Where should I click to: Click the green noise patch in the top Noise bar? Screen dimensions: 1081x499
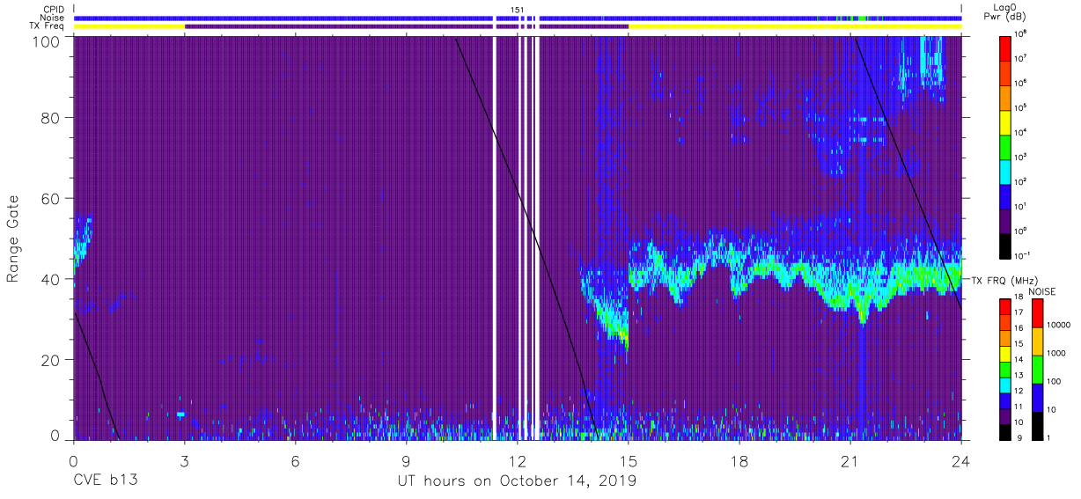[x=861, y=18]
